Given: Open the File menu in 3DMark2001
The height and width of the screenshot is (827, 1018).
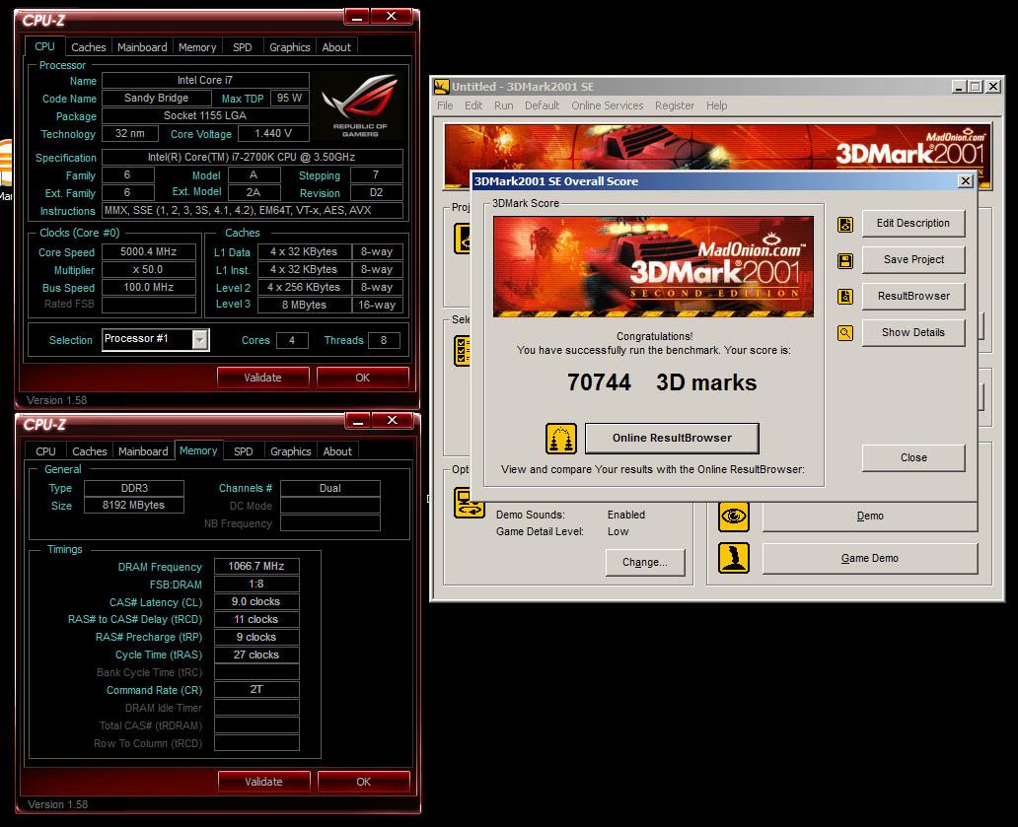Looking at the screenshot, I should pyautogui.click(x=446, y=105).
